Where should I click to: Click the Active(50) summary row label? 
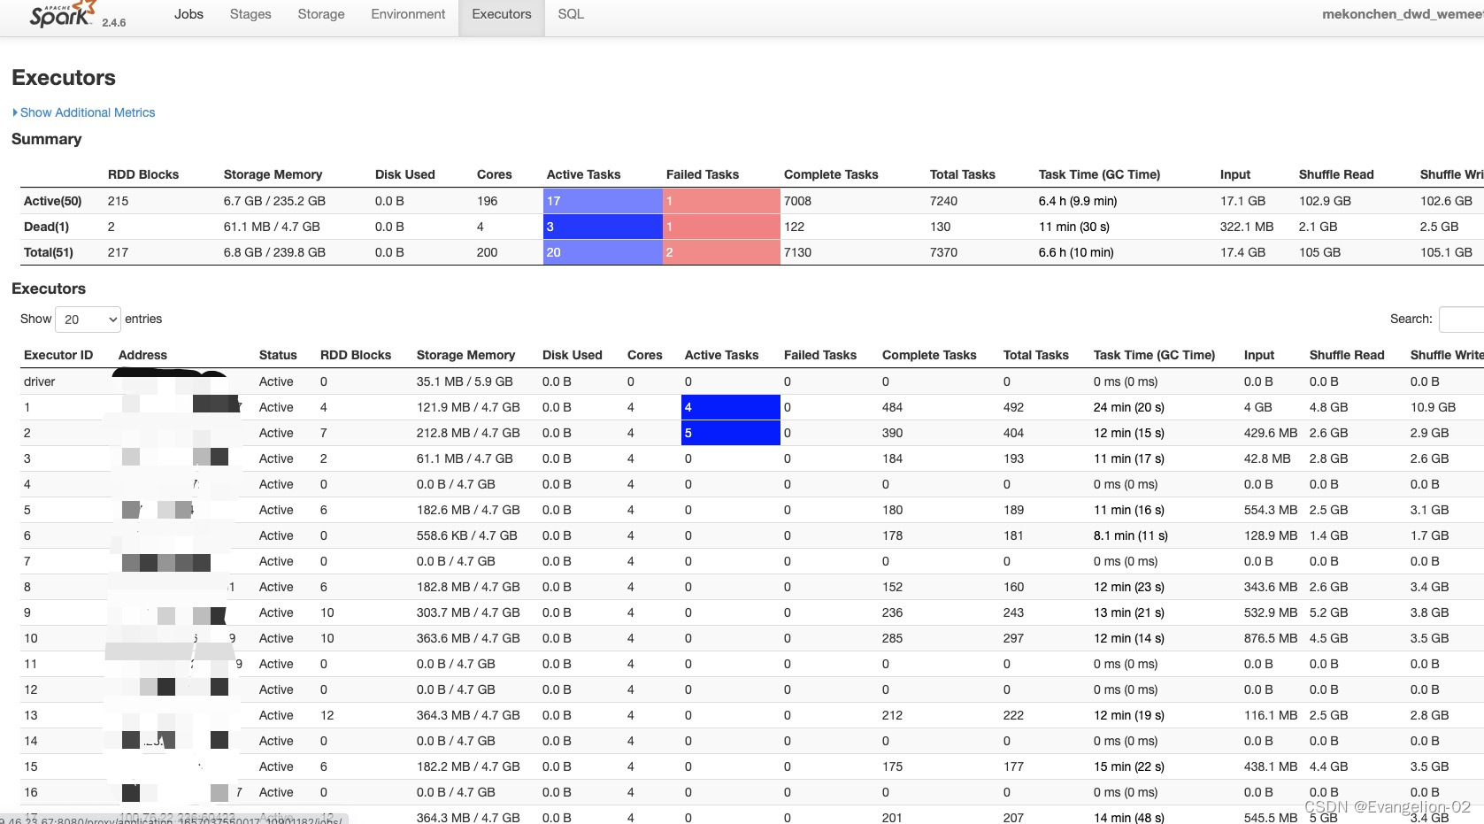coord(52,201)
